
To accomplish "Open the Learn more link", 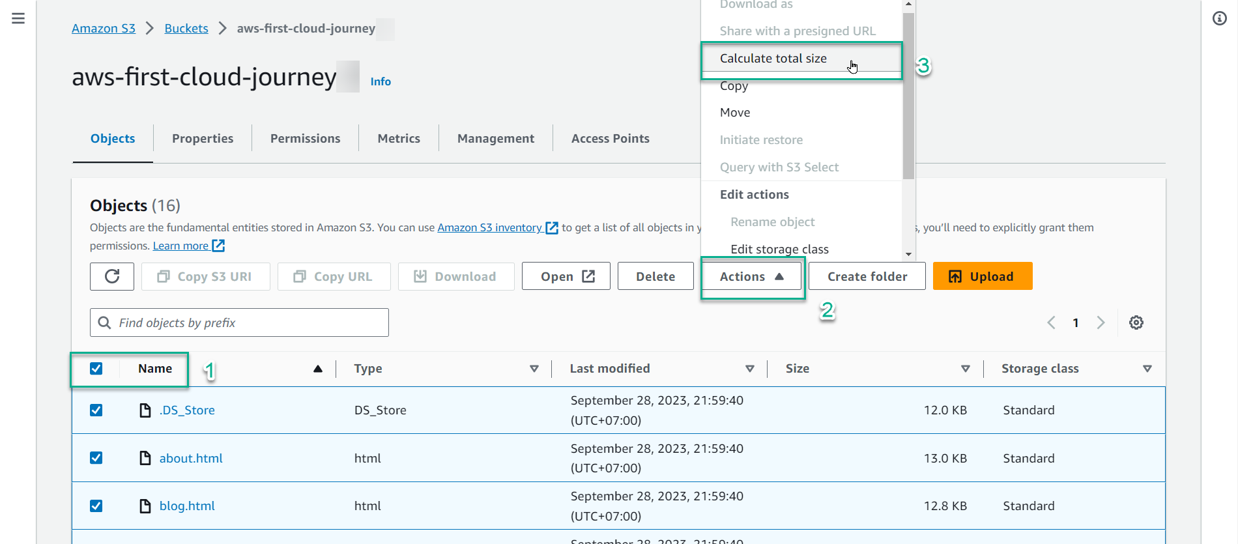I will click(x=180, y=246).
